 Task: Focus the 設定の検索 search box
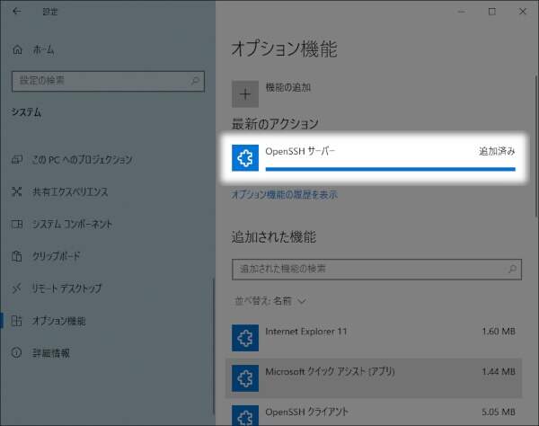point(108,81)
